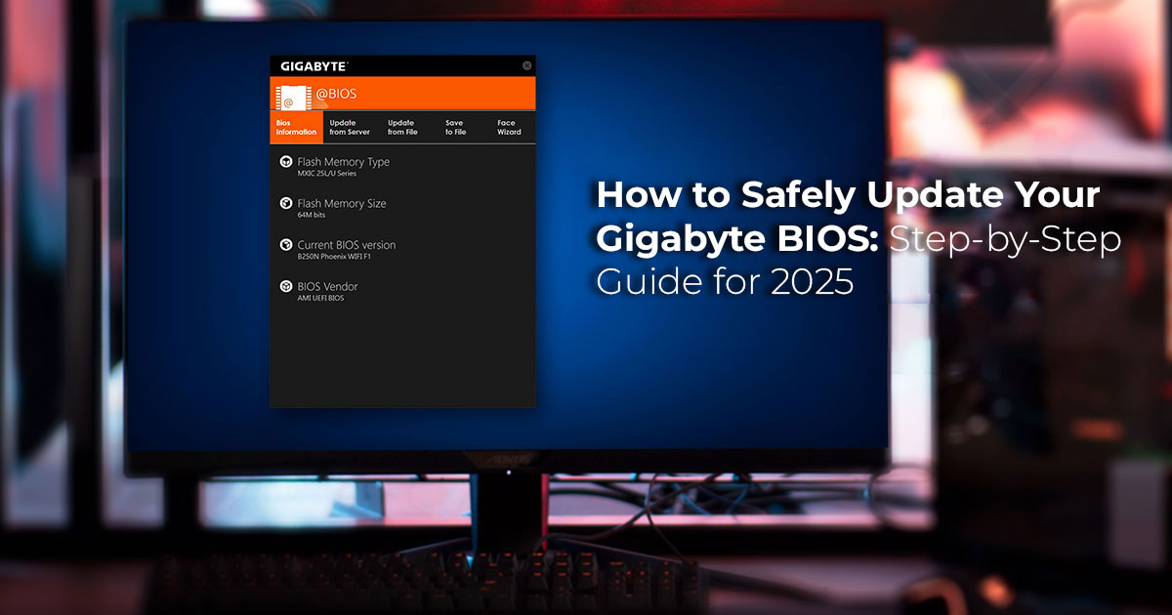This screenshot has height=615, width=1172.
Task: Click the AMI UEFI BIOS vendor text
Action: click(320, 298)
